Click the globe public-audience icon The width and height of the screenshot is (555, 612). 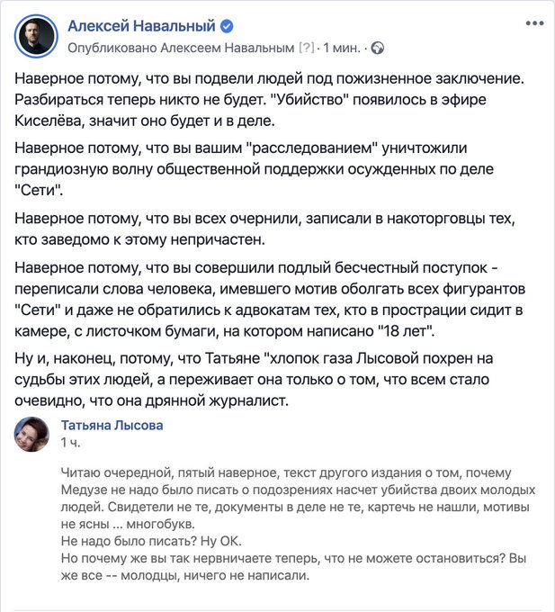(379, 46)
